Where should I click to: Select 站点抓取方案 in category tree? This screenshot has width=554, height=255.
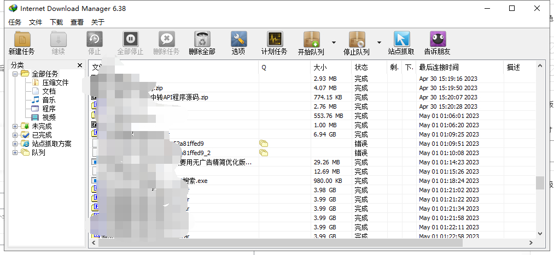click(51, 144)
